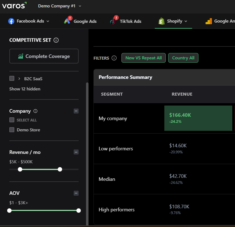Switch to the TikTok Ads tab

click(126, 21)
